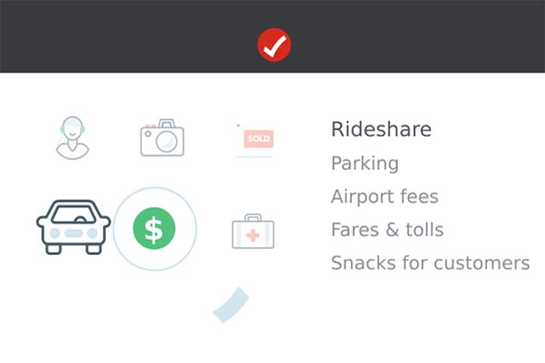This screenshot has width=545, height=363.
Task: Click the round camera lens
Action: click(166, 141)
